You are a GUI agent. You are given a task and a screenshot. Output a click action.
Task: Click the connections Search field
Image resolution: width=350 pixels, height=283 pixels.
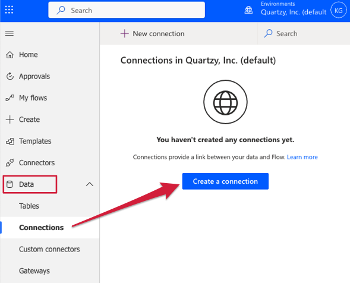(304, 34)
